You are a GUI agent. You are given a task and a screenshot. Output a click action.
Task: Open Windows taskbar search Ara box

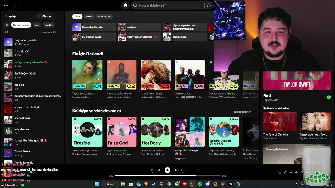[x=110, y=184]
